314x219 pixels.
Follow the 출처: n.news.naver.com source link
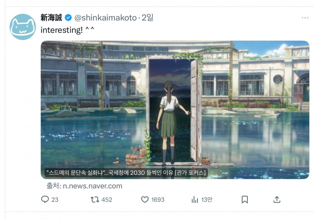click(x=84, y=186)
